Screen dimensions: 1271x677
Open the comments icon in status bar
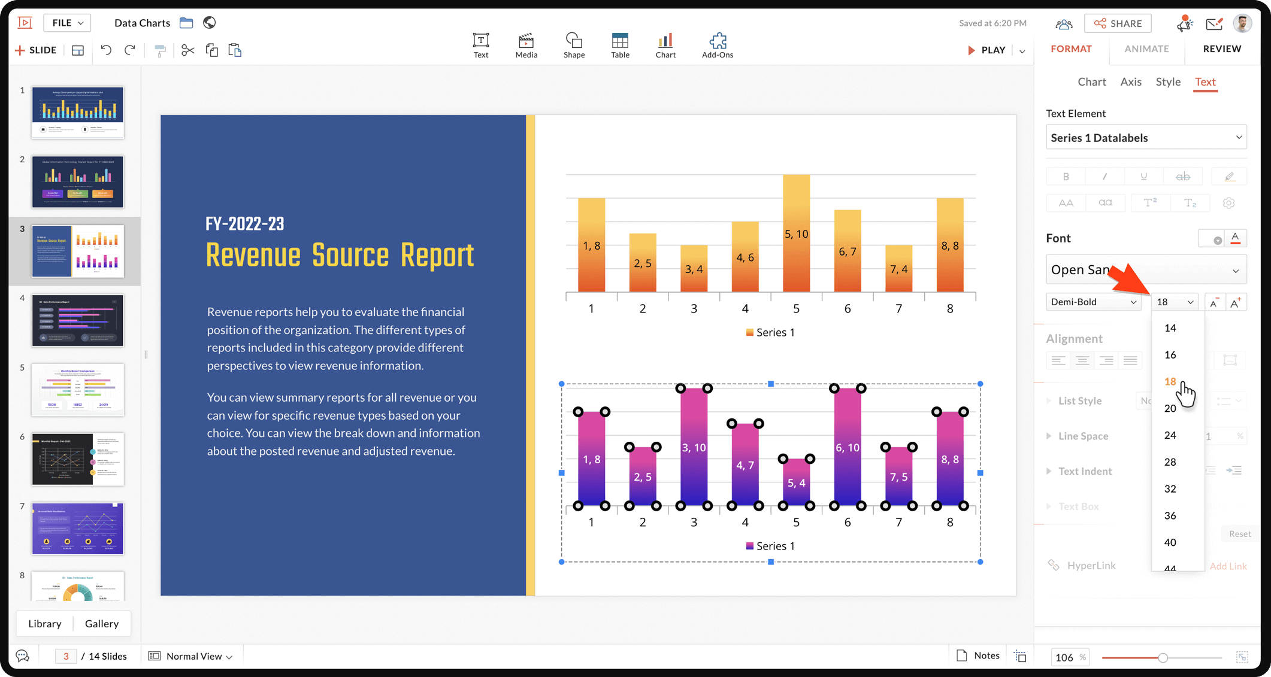click(x=22, y=656)
